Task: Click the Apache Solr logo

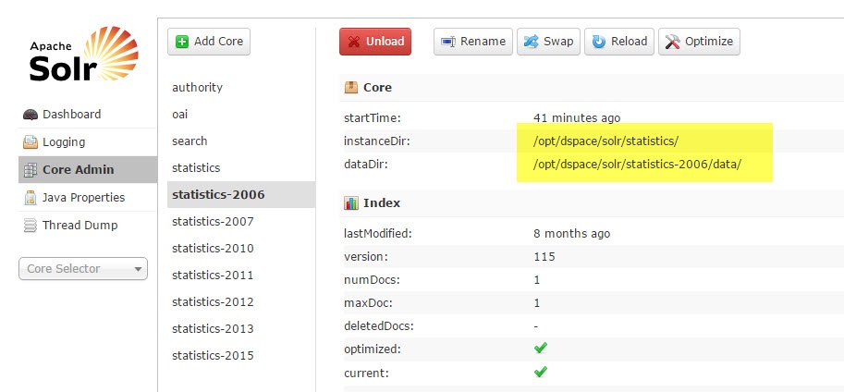Action: [82, 57]
